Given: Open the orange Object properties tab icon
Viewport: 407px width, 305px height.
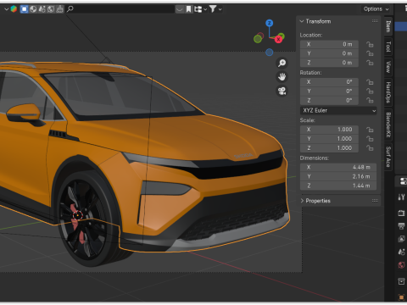Looking at the screenshot, I should click(x=401, y=297).
